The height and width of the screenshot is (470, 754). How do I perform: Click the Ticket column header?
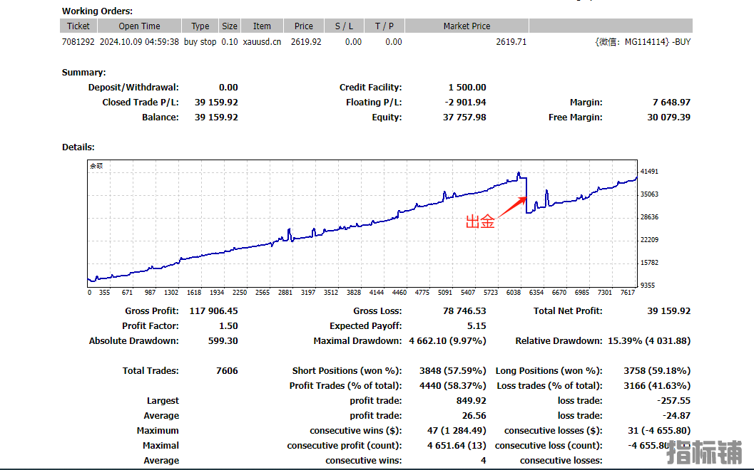pyautogui.click(x=78, y=26)
